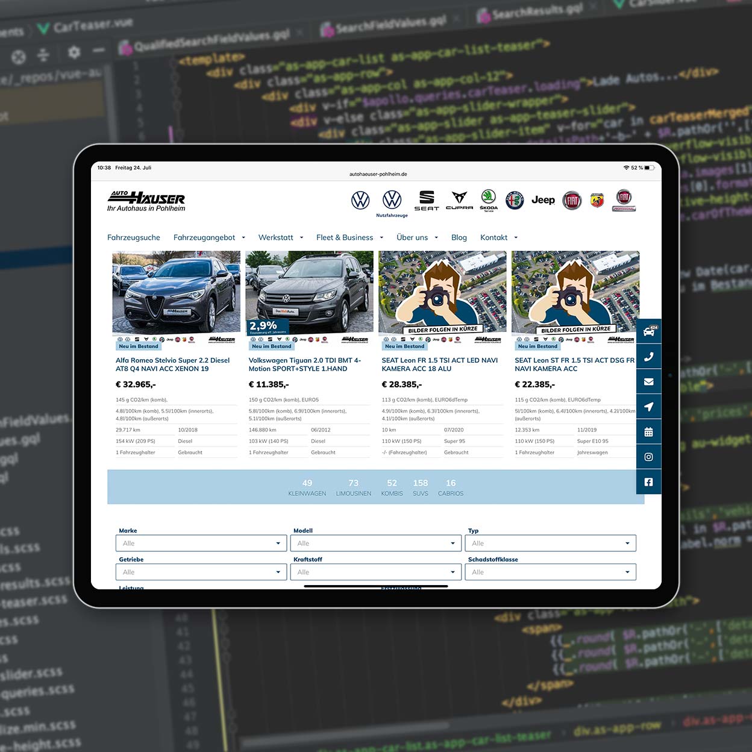Open the SEAT Leon FR 1.5 TSI listing title

[440, 365]
